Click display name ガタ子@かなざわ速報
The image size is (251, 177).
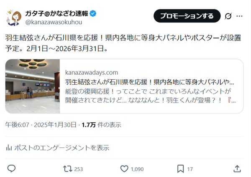(56, 13)
